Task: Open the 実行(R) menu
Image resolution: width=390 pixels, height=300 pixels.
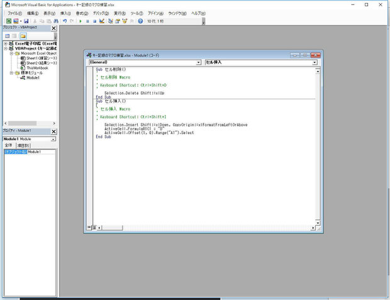Action: pos(120,13)
